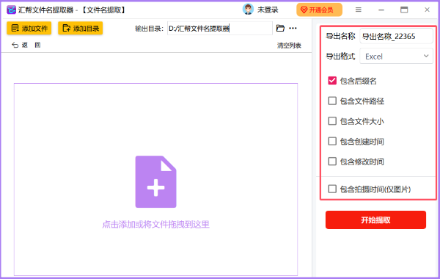This screenshot has height=279, width=440.
Task: Click the user avatar icon
Action: point(248,10)
